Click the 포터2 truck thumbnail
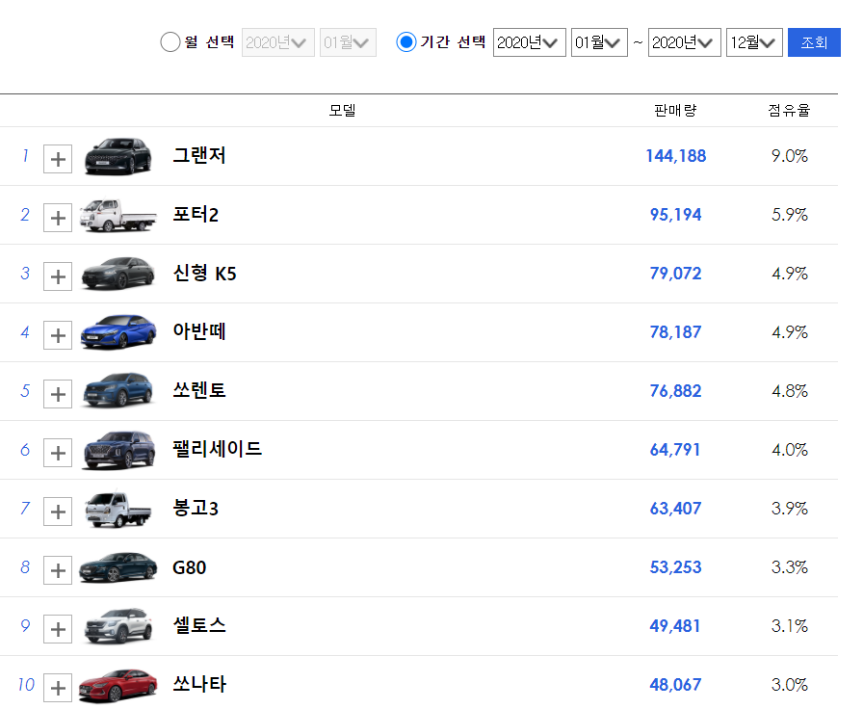 pos(118,215)
